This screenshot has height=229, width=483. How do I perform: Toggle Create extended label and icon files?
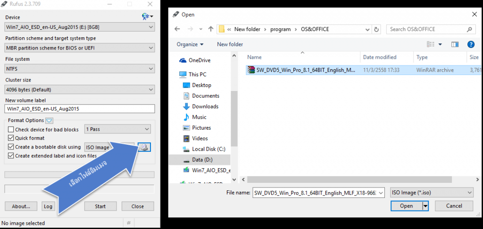(11, 155)
